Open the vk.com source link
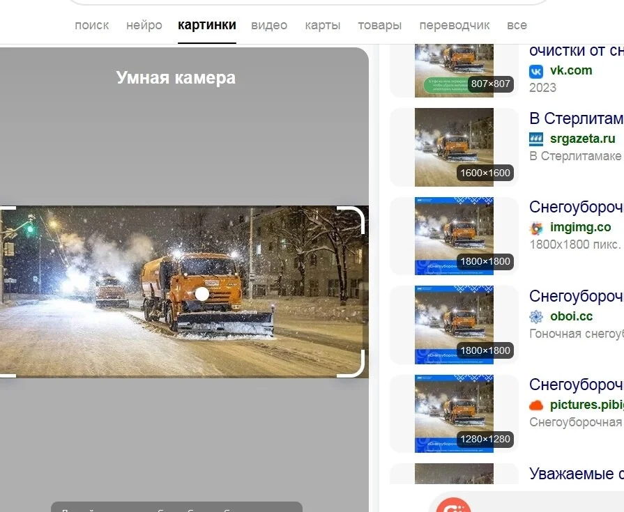This screenshot has width=624, height=512. coord(571,70)
